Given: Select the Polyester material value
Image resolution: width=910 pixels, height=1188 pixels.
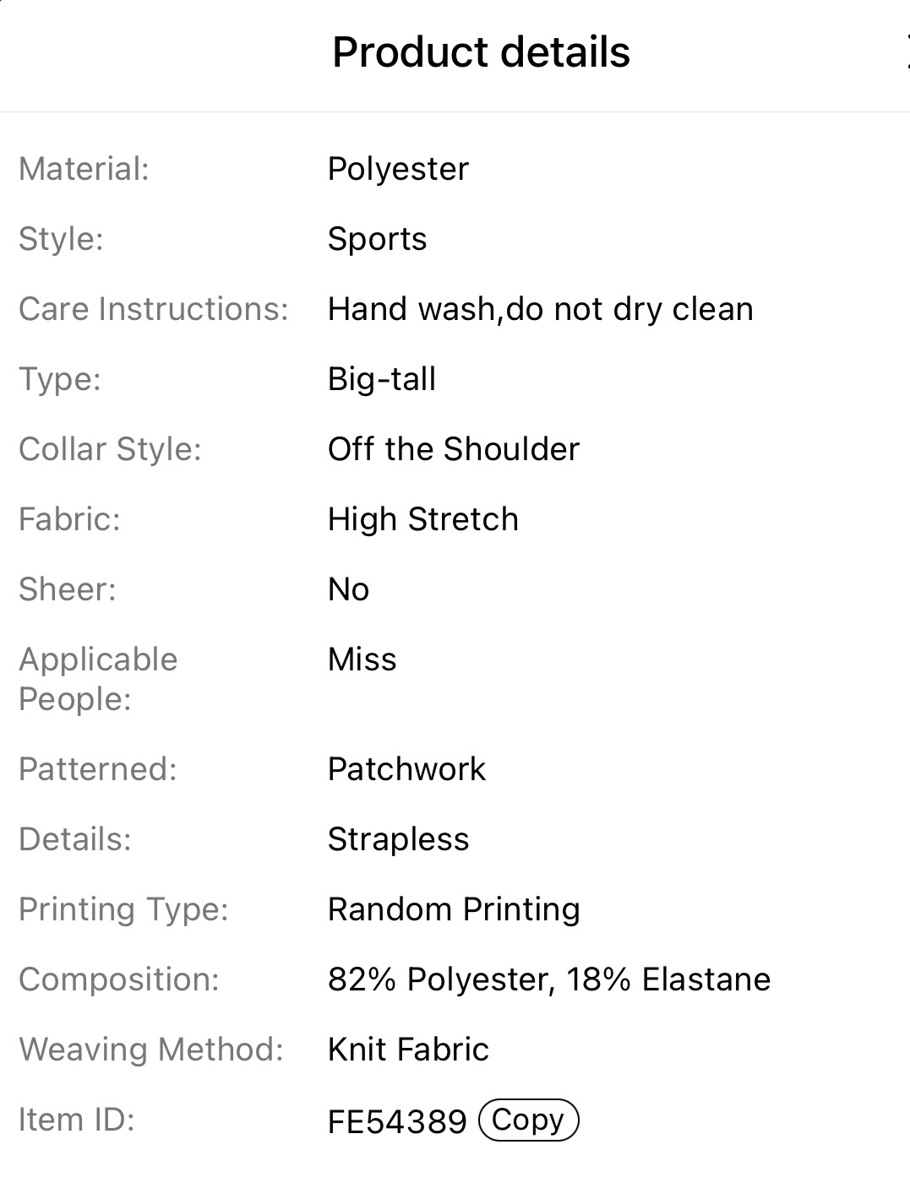Looking at the screenshot, I should pos(398,169).
